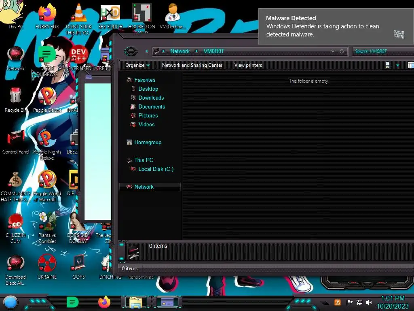This screenshot has height=311, width=414.
Task: Select Videos under Favorites
Action: tap(146, 125)
